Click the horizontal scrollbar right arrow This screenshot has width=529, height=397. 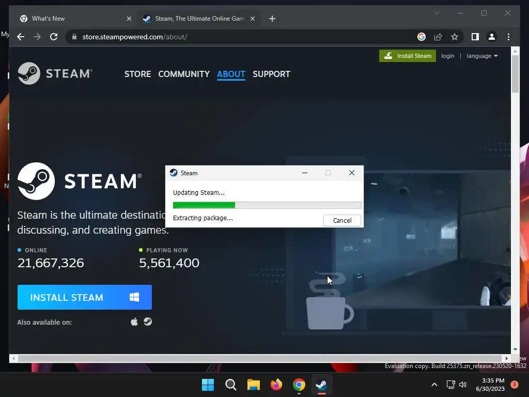506,358
